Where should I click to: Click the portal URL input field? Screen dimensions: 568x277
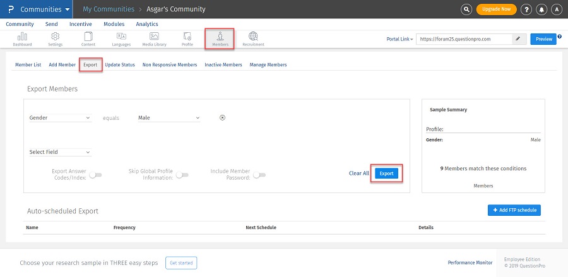pyautogui.click(x=463, y=38)
